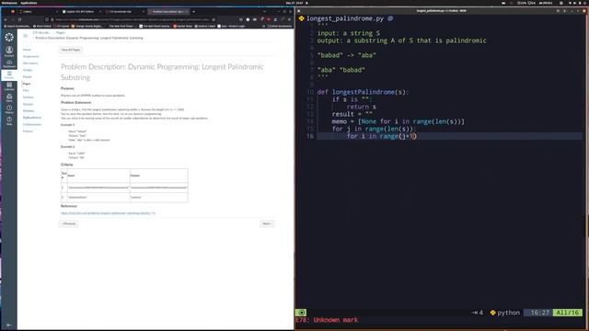This screenshot has height=331, width=589.
Task: Click the Python file icon in editor tab
Action: pyautogui.click(x=301, y=18)
